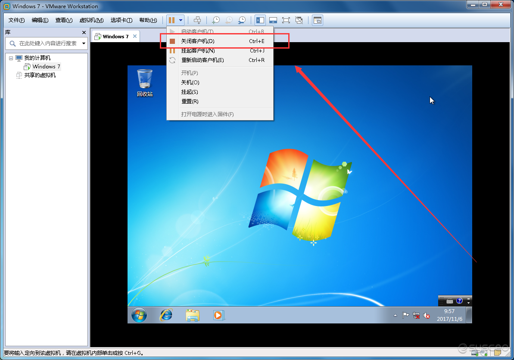Viewport: 514px width, 360px height.
Task: Toggle the library sidebar view icon
Action: [260, 20]
